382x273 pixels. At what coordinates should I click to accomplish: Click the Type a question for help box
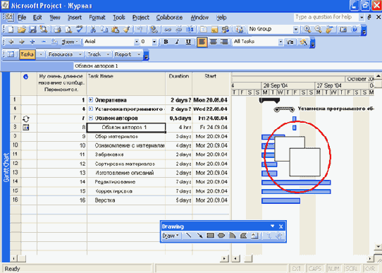click(x=326, y=18)
